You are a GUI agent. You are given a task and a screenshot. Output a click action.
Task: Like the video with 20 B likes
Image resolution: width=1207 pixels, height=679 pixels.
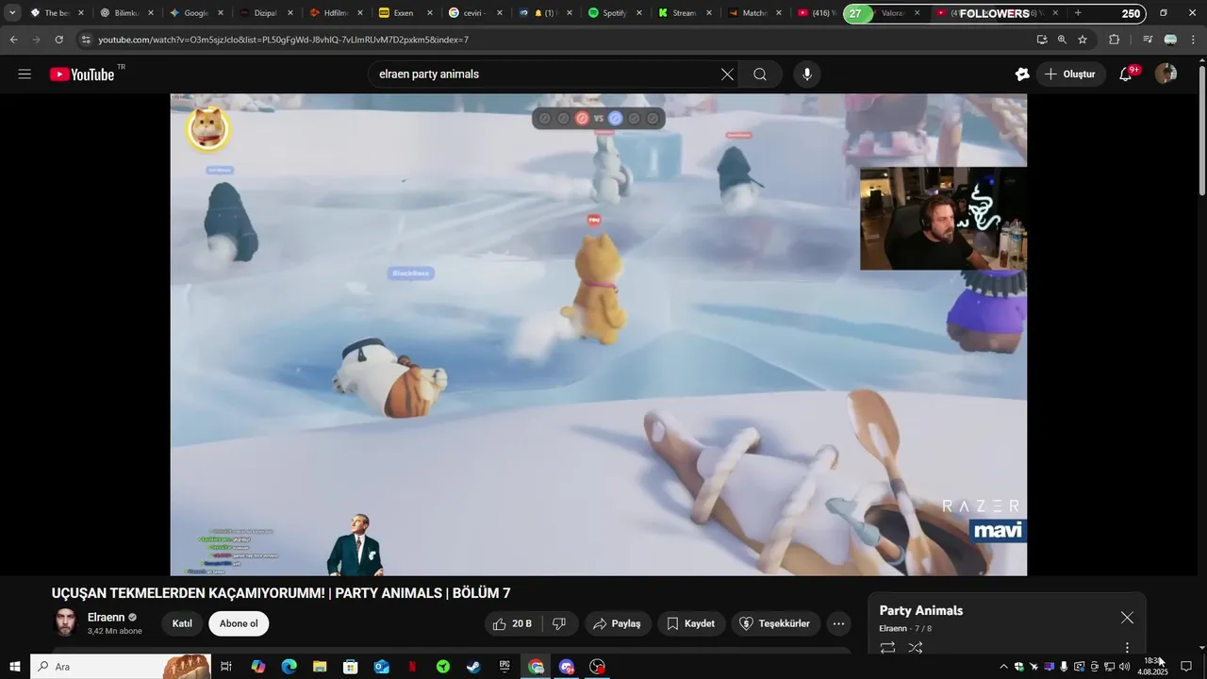513,623
